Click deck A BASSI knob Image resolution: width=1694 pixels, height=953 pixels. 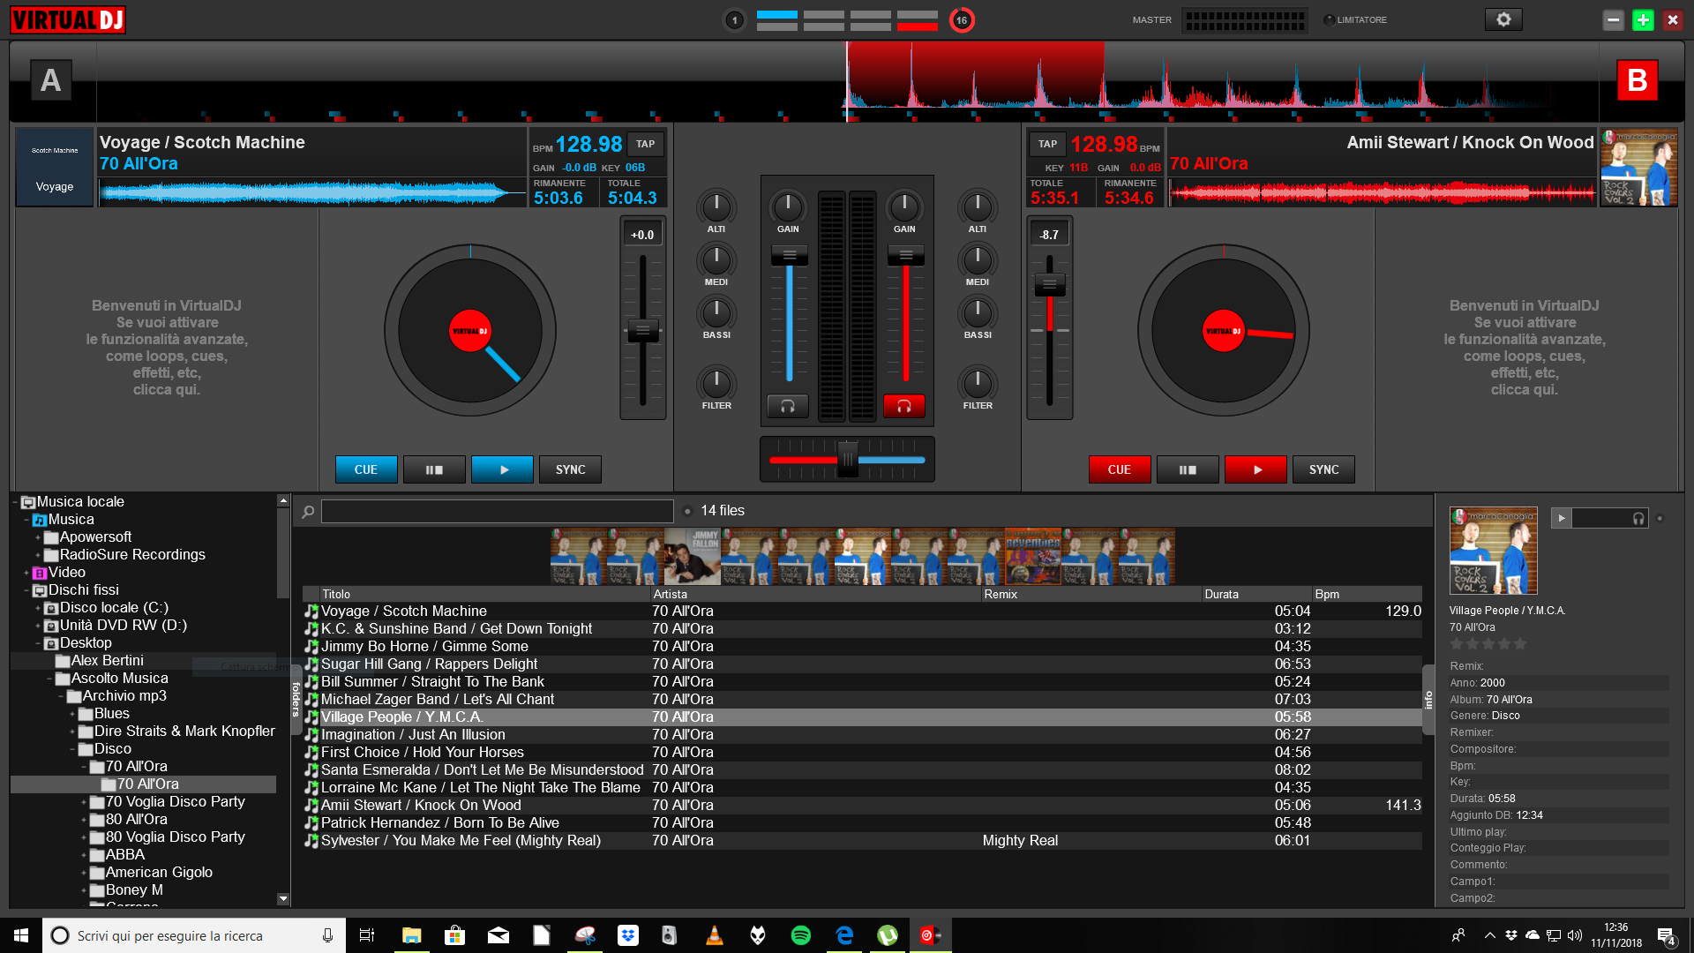pos(716,313)
